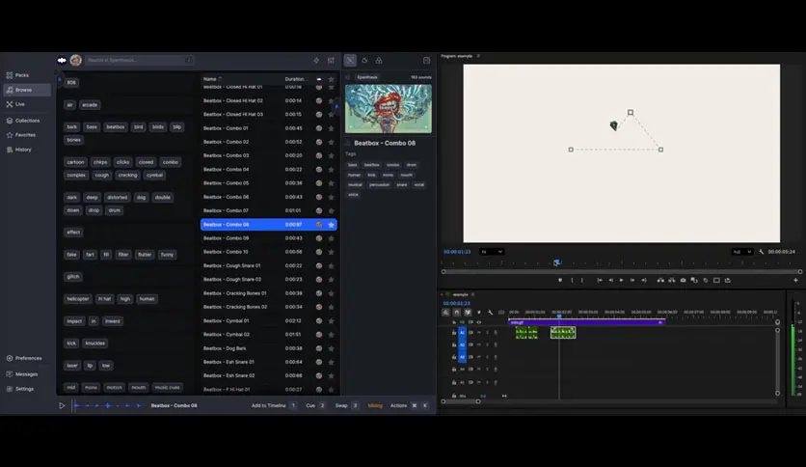The height and width of the screenshot is (467, 806).
Task: Select the 'helicopter' tag filter
Action: pyautogui.click(x=78, y=299)
